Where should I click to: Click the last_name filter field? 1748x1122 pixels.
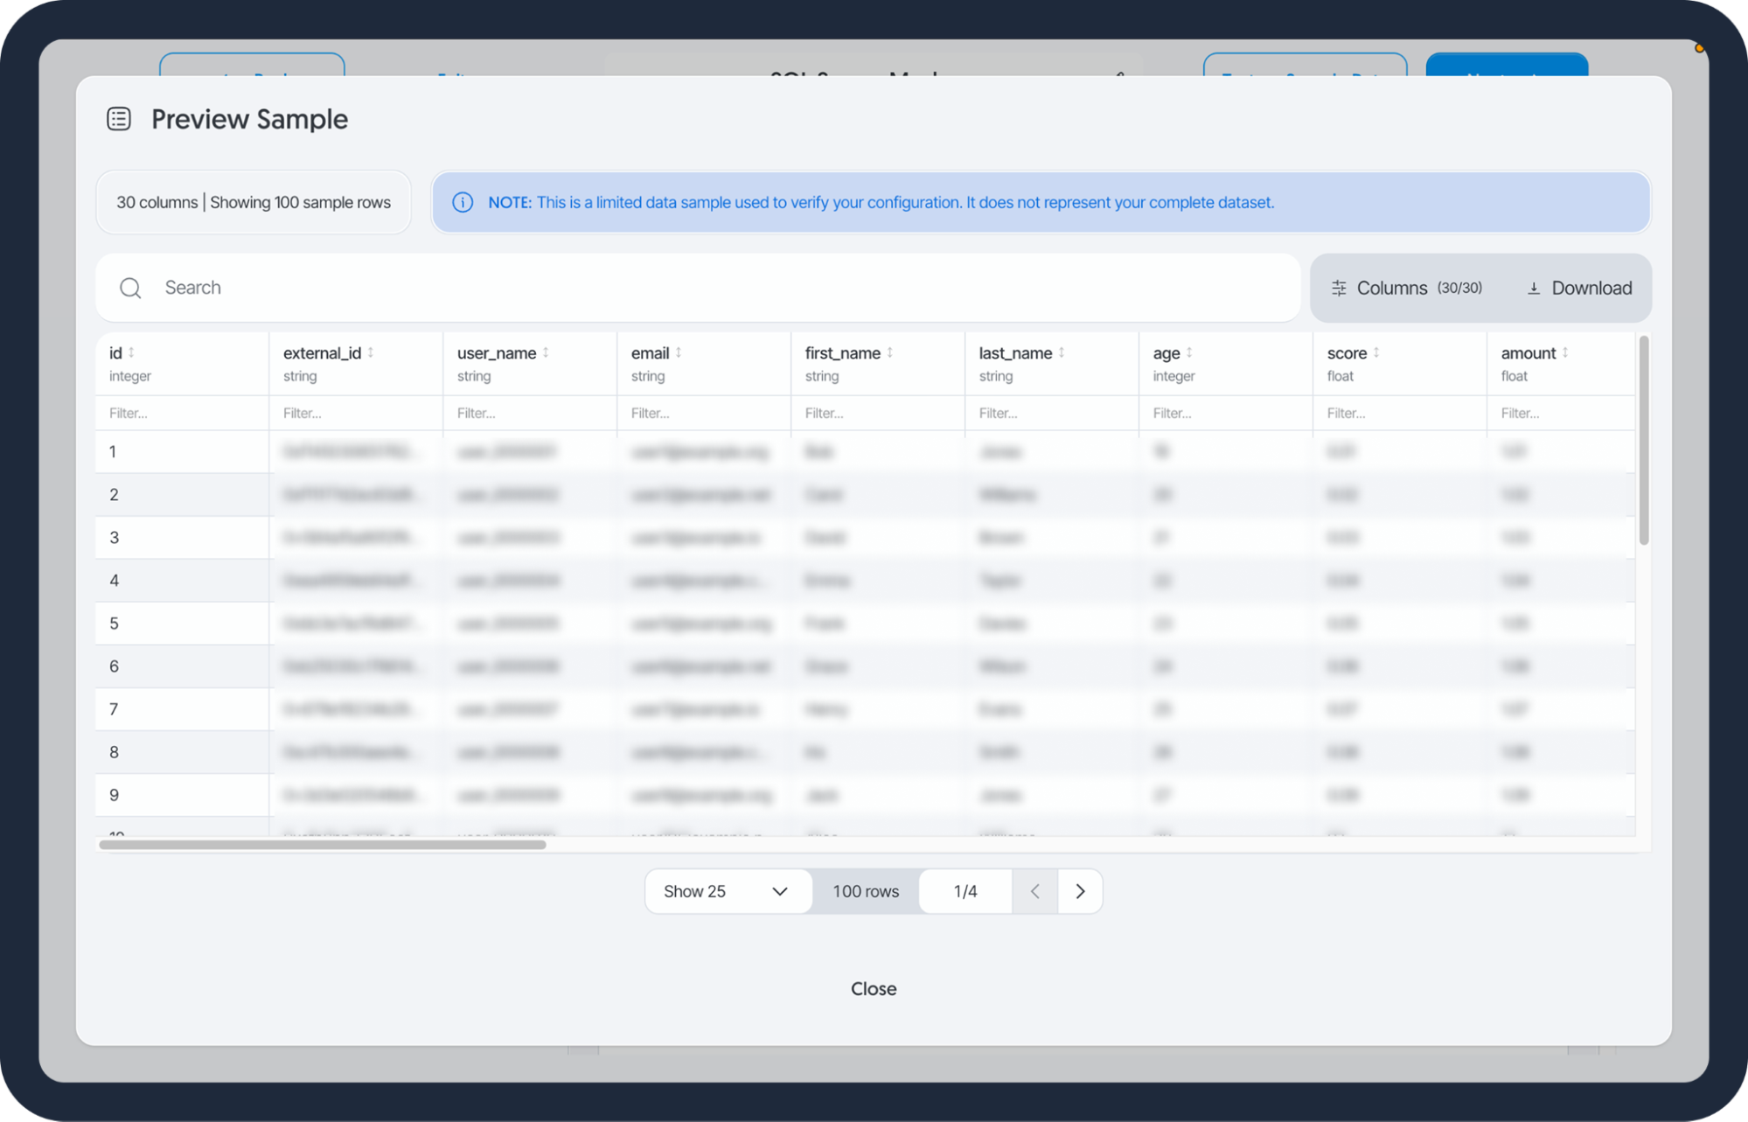coord(1052,413)
